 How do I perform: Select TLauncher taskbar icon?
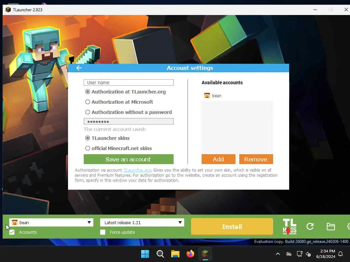tap(205, 254)
